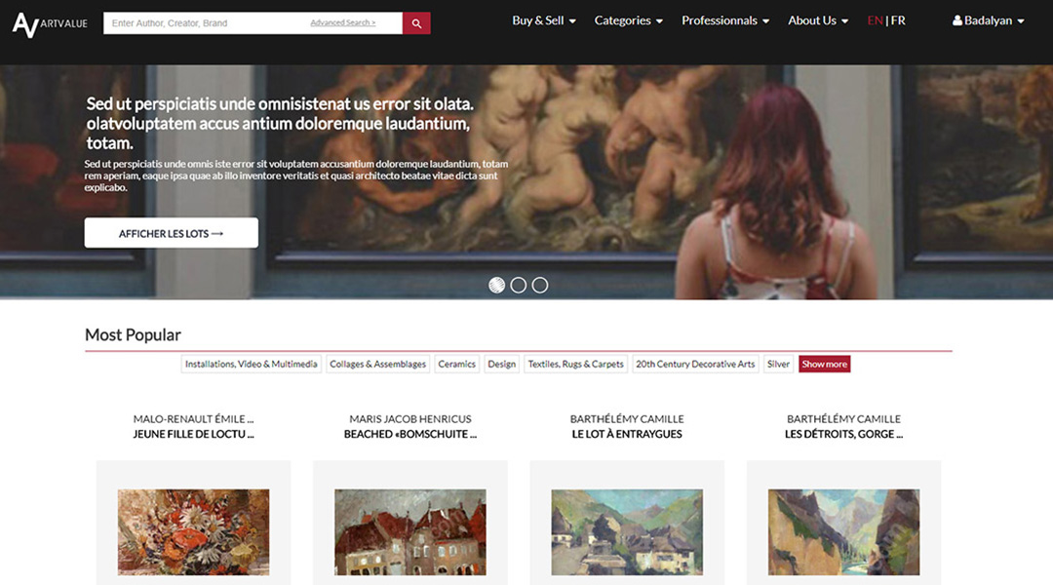Open the Advanced Search link
1053x585 pixels.
pos(342,22)
